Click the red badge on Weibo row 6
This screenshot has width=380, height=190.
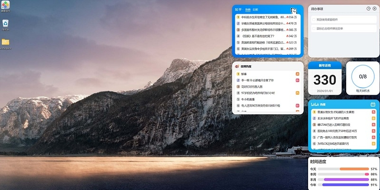pyautogui.click(x=297, y=106)
